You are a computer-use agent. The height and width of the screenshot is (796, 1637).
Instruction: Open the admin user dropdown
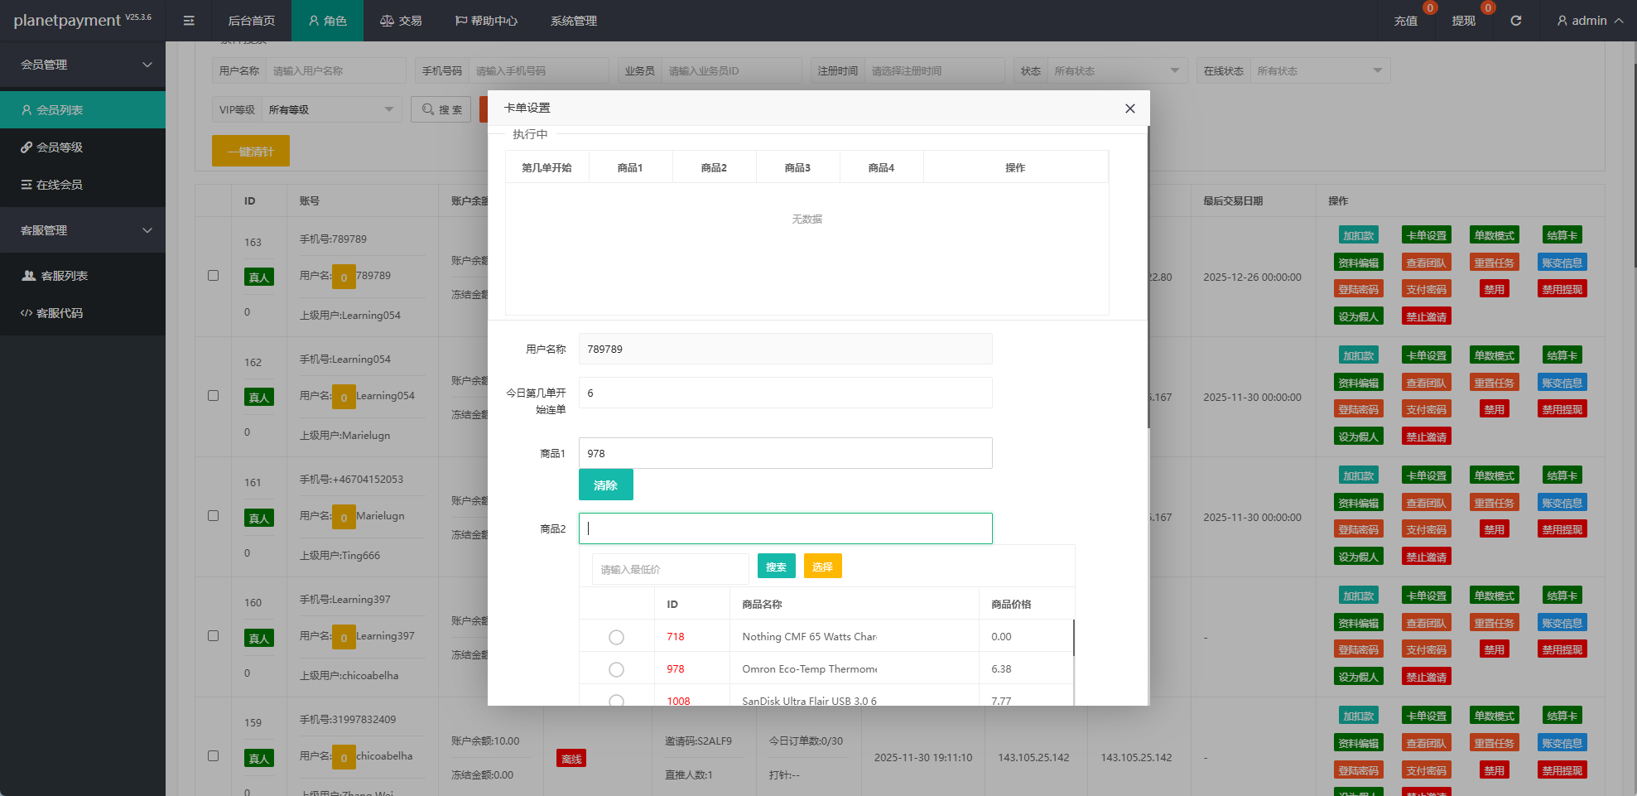click(1589, 21)
